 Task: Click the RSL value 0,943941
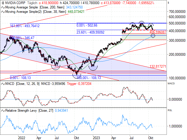point(61,111)
